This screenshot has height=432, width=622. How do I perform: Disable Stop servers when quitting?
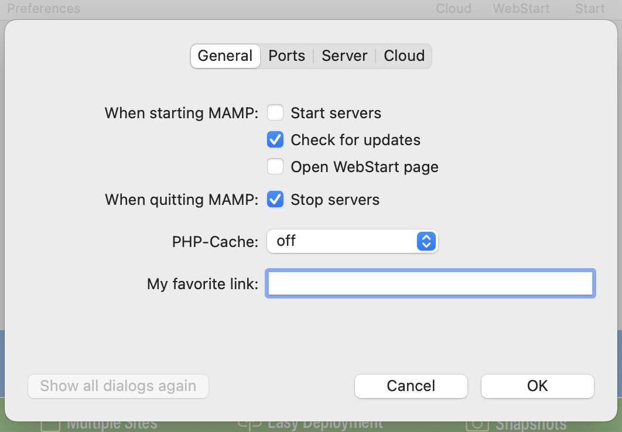275,200
